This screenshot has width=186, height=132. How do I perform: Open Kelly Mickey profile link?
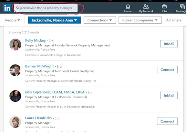(35, 40)
